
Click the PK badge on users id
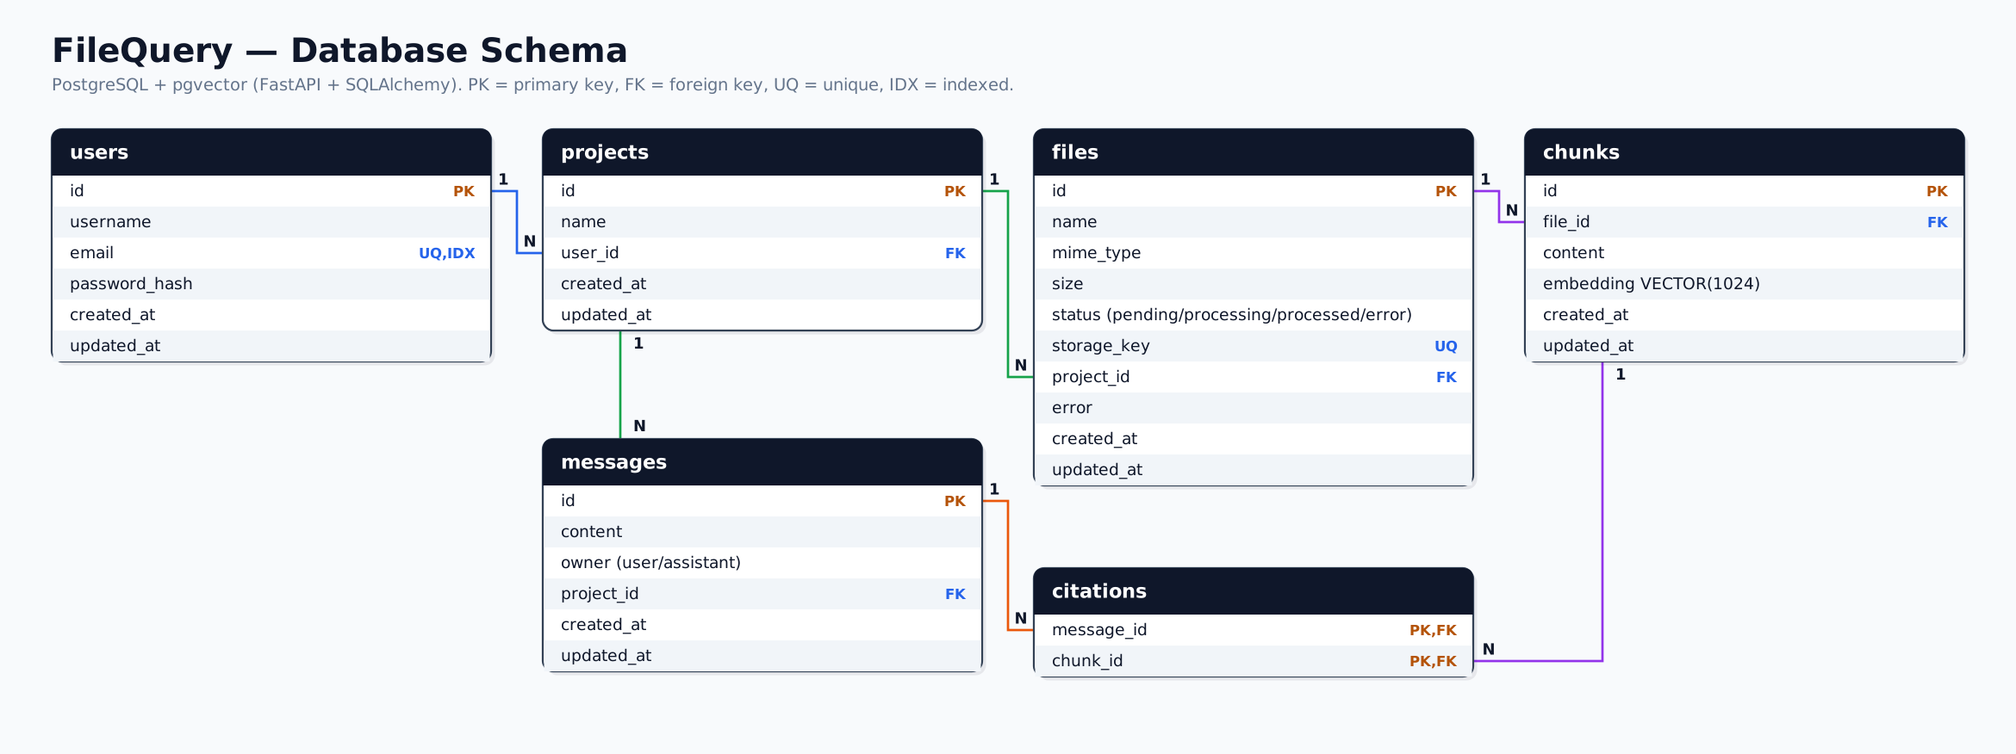464,191
